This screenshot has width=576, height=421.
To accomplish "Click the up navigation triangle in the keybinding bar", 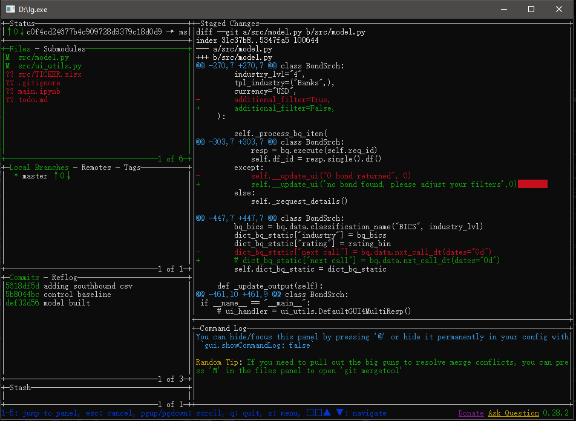I will point(327,413).
